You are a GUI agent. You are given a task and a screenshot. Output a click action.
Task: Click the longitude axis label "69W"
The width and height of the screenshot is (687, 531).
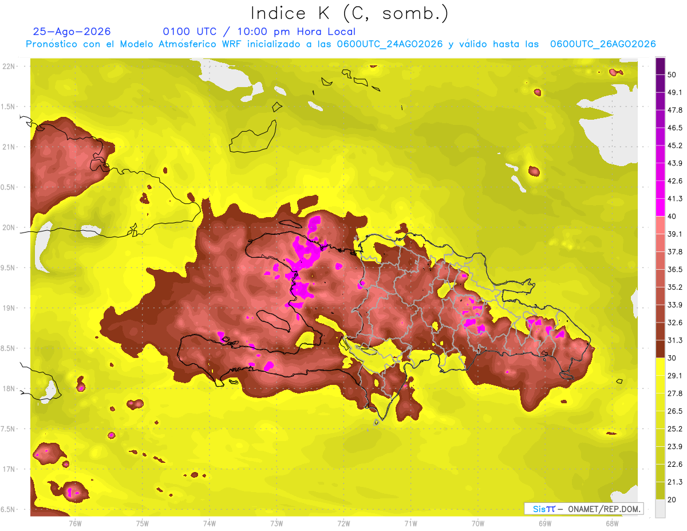click(x=545, y=523)
